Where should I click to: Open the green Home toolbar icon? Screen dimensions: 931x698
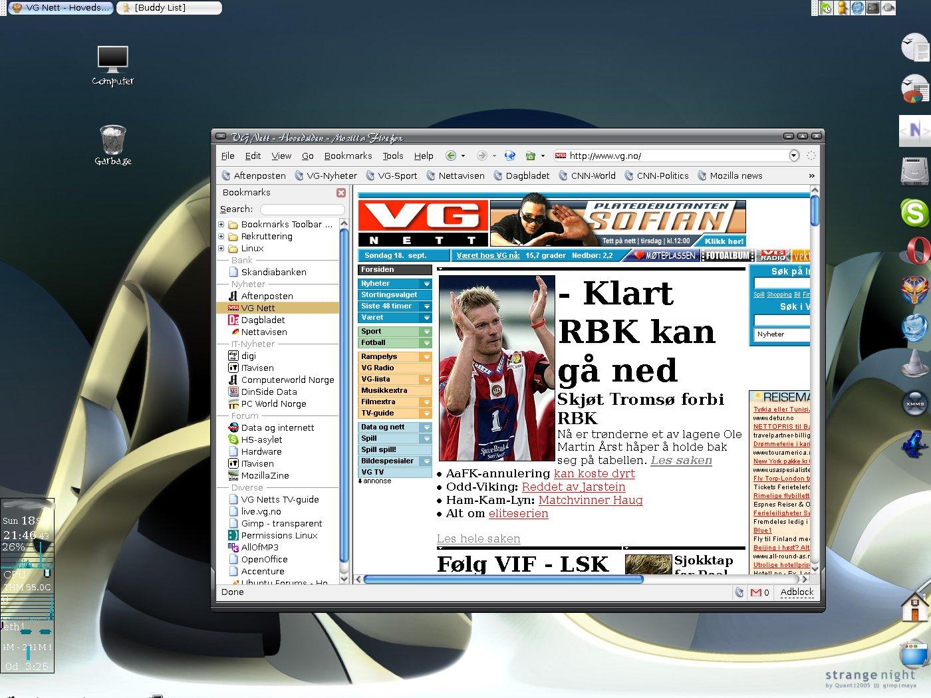(x=530, y=156)
